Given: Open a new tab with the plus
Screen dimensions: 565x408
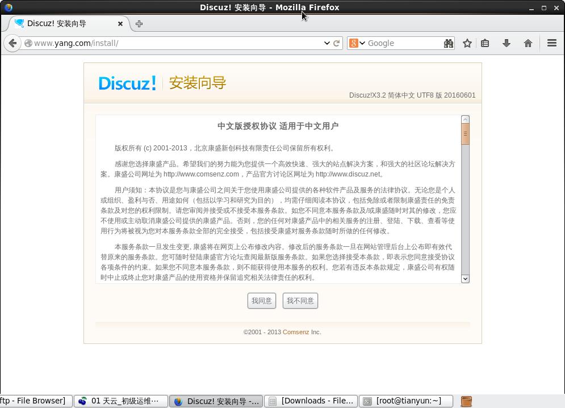Looking at the screenshot, I should [139, 24].
